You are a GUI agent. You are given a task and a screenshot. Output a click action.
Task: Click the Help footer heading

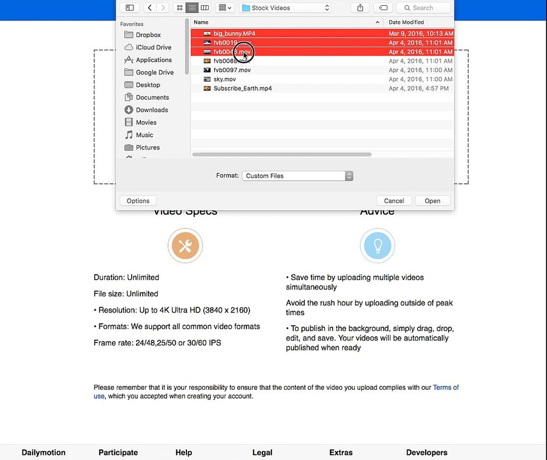click(x=184, y=453)
